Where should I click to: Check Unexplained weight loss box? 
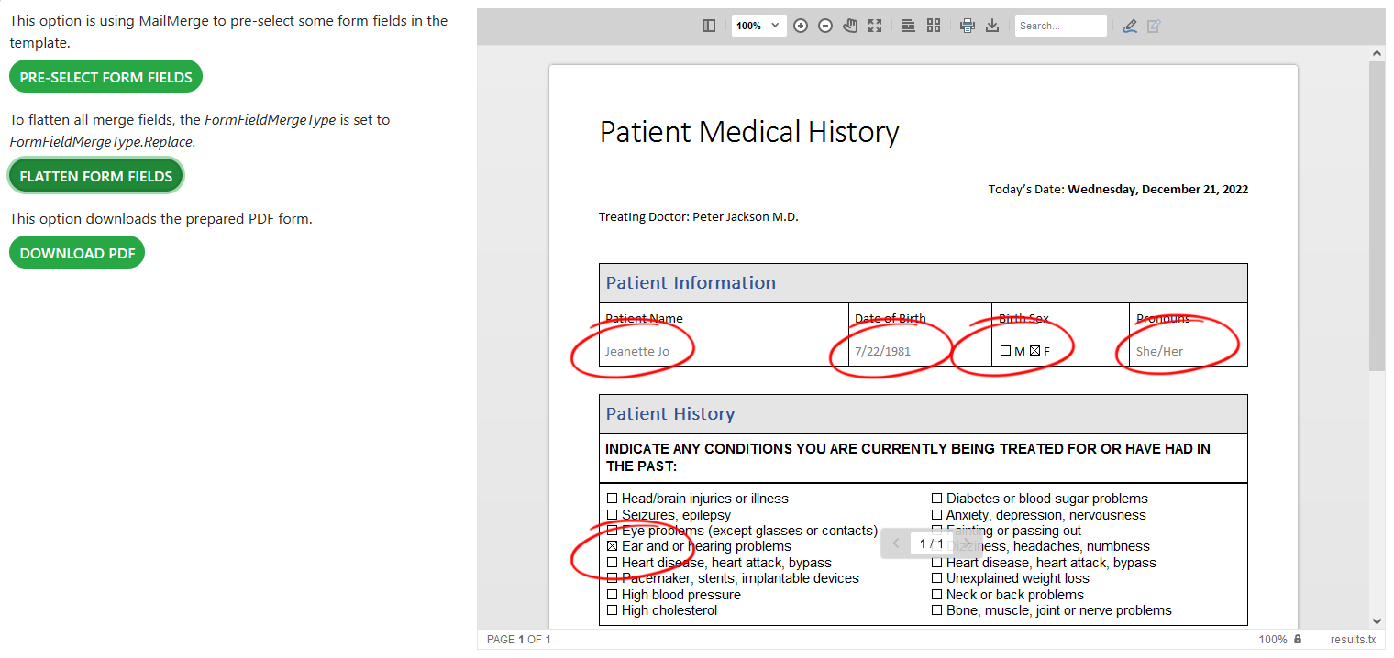pos(937,579)
